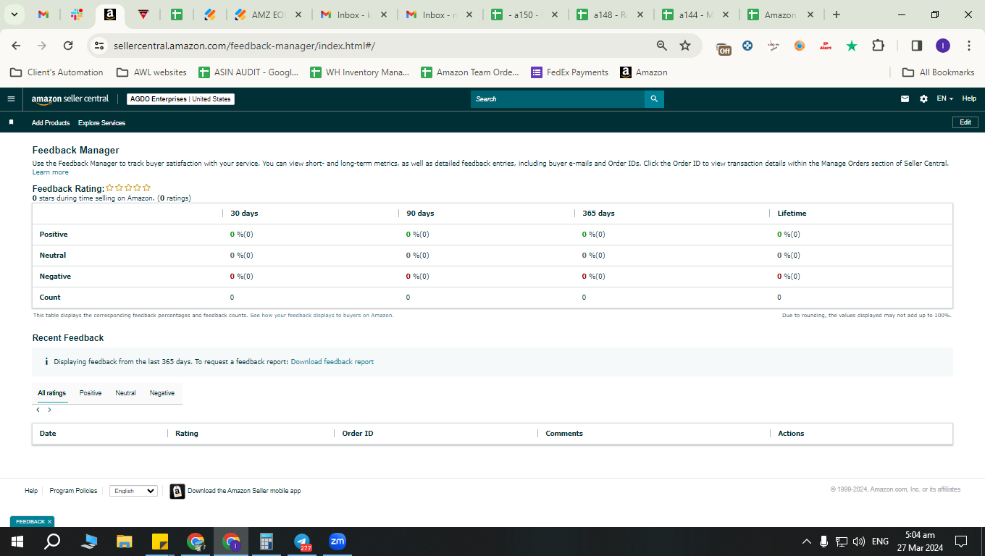Click the Lifetime column header
The height and width of the screenshot is (556, 985).
pyautogui.click(x=792, y=214)
